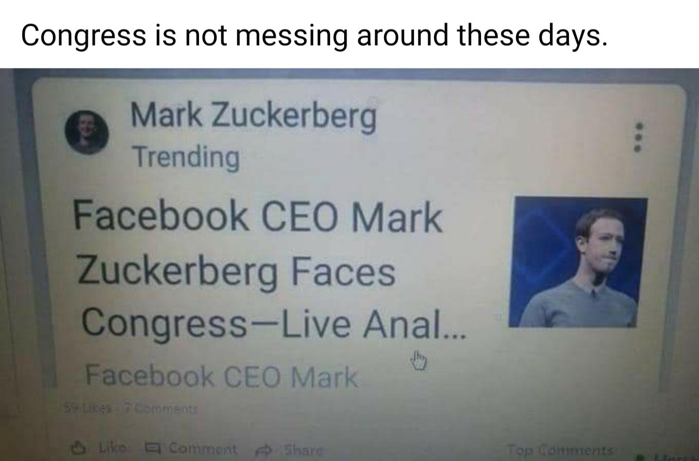
Task: Open the Zuckerberg article photo thumbnail
Action: [x=578, y=262]
